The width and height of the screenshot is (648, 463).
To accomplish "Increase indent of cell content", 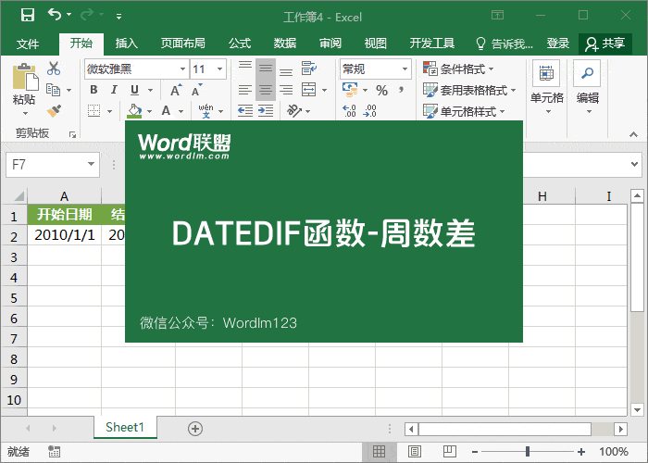I will [266, 110].
